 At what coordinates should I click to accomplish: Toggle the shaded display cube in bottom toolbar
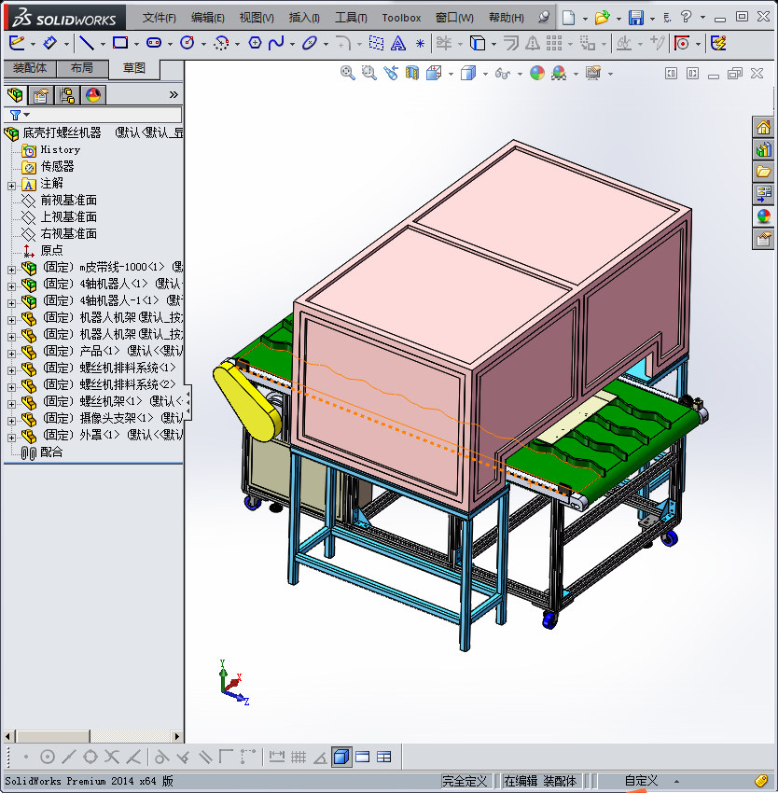[x=341, y=758]
